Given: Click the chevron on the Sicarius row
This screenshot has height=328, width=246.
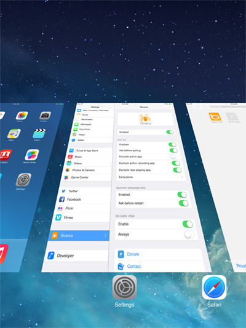Looking at the screenshot, I should (105, 235).
